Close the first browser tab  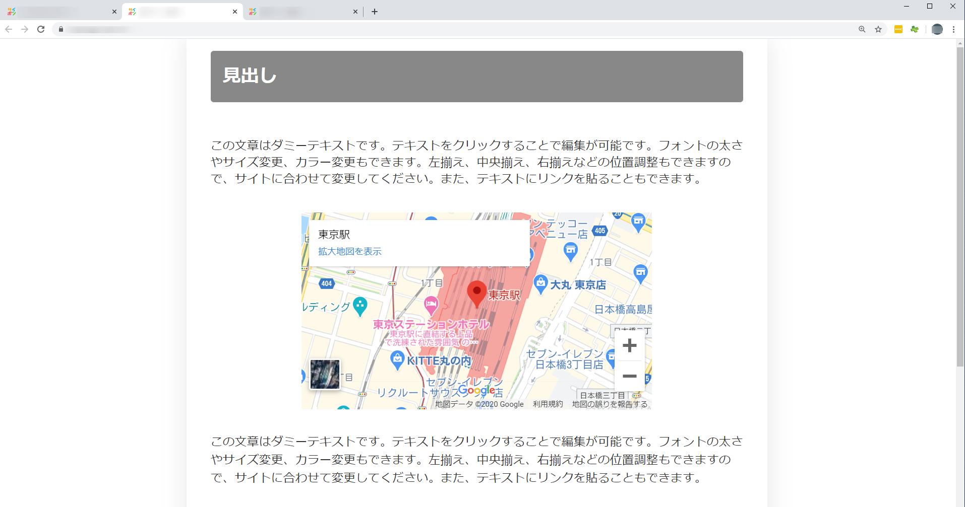click(x=114, y=12)
